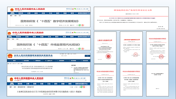Open the 国务院国有资产监督管理委员会文件 document image
This screenshot has height=99, width=176.
click(131, 18)
